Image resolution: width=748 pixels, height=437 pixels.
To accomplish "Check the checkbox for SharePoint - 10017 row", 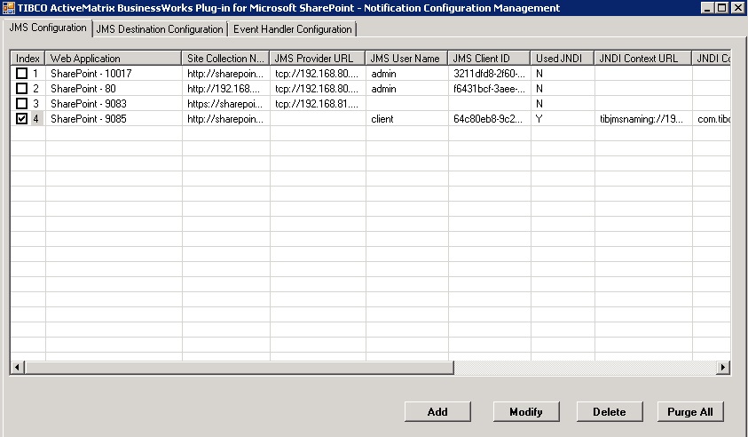I will [x=21, y=73].
